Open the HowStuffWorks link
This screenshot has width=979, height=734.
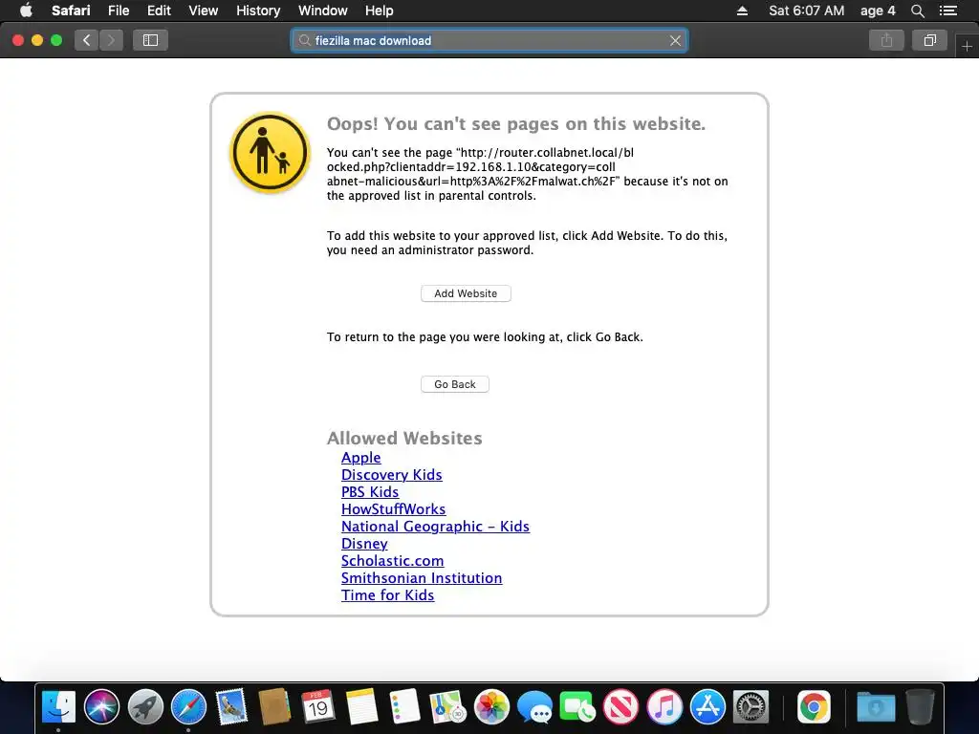coord(393,509)
